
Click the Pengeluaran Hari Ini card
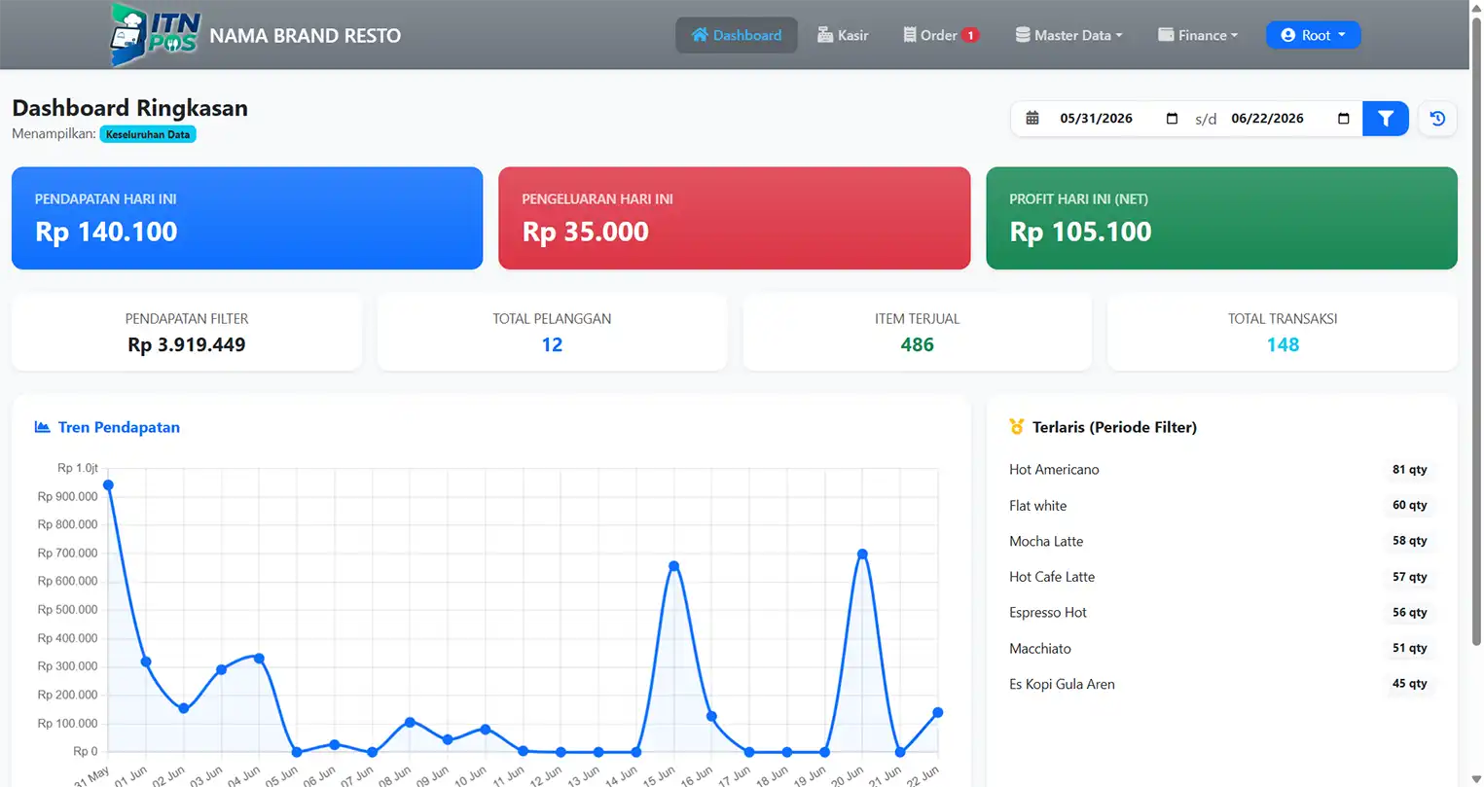coord(735,218)
